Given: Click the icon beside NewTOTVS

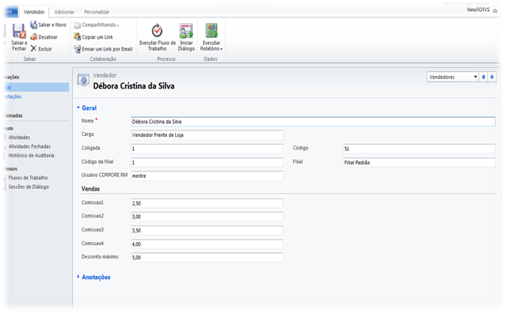Looking at the screenshot, I should (495, 10).
